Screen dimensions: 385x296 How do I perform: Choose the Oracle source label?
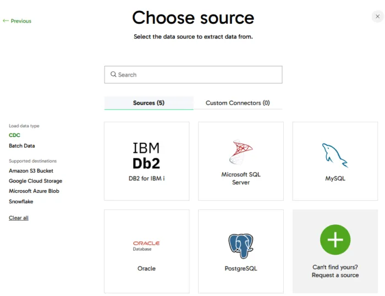(x=146, y=268)
